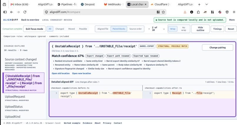The height and width of the screenshot is (125, 237).
Task: Click the Reset button
Action: tap(231, 29)
